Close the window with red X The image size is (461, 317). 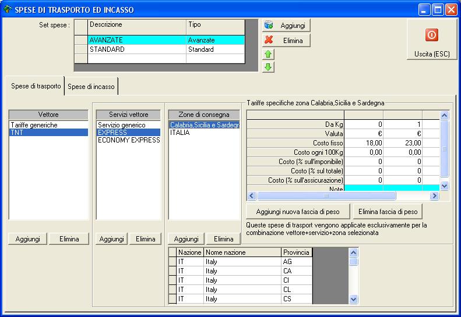point(451,10)
